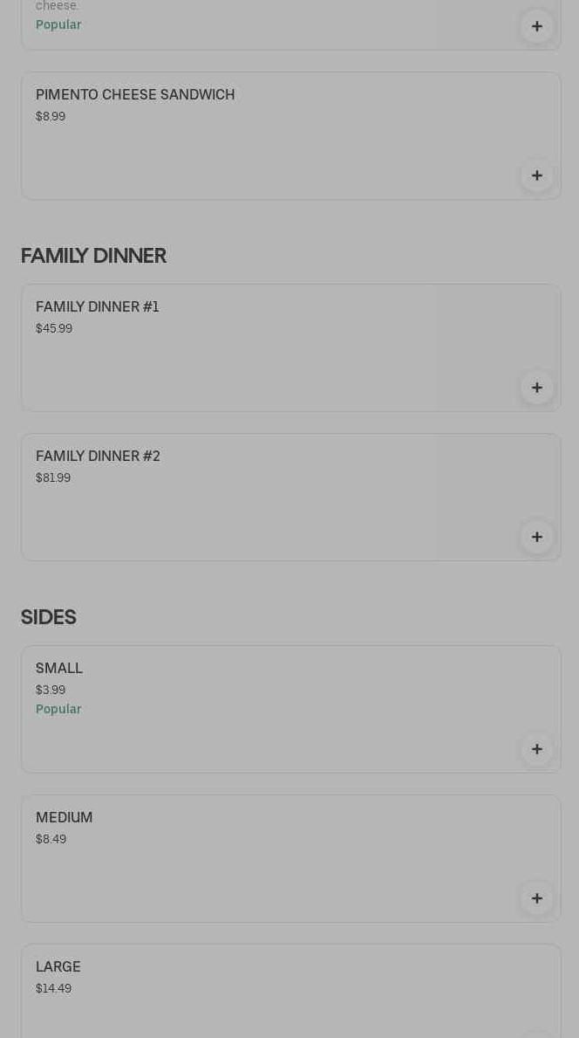Screen dimensions: 579x1038
Task: Select the $81.99 price text
Action: [x=53, y=478]
